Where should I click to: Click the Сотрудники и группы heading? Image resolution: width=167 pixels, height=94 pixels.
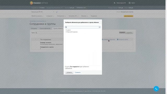pos(43,24)
